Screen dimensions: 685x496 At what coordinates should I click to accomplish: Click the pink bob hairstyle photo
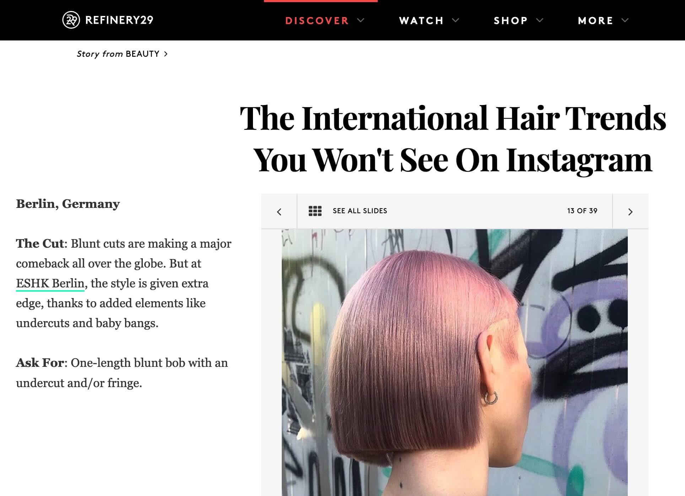click(x=454, y=362)
